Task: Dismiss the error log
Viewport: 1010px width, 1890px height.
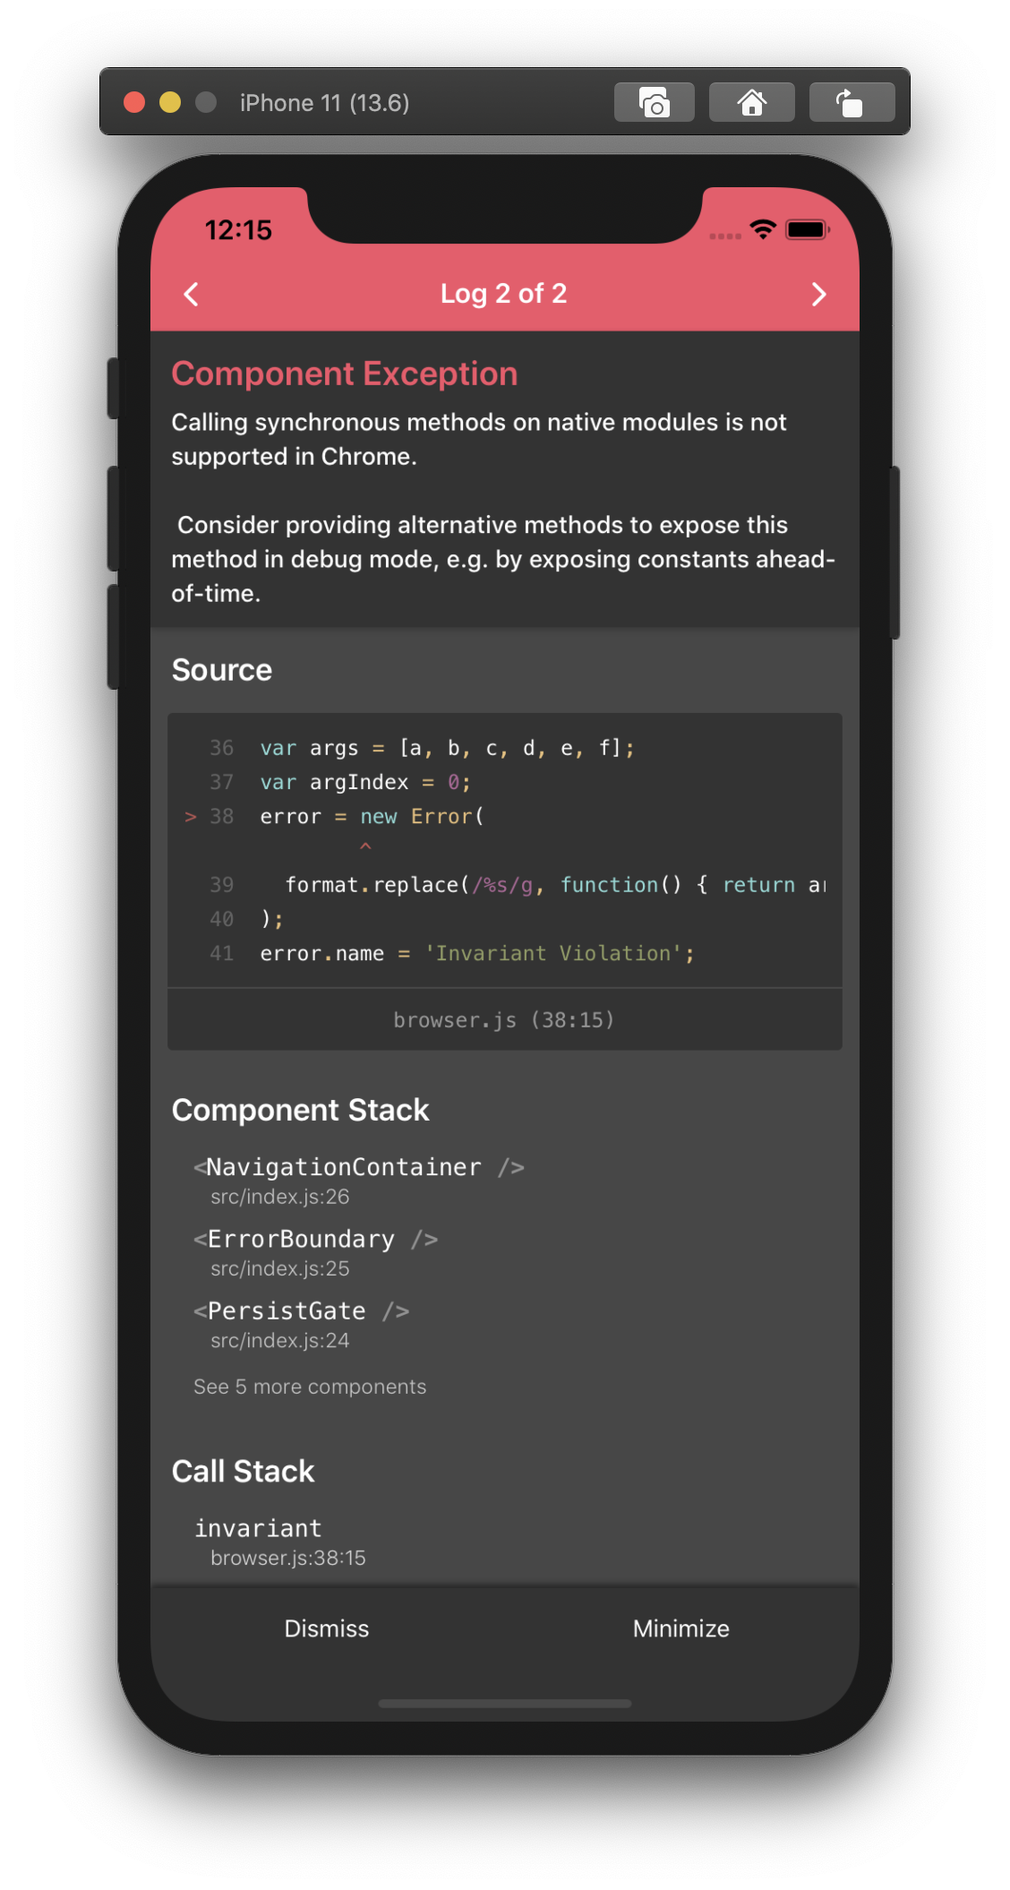Action: tap(327, 1628)
